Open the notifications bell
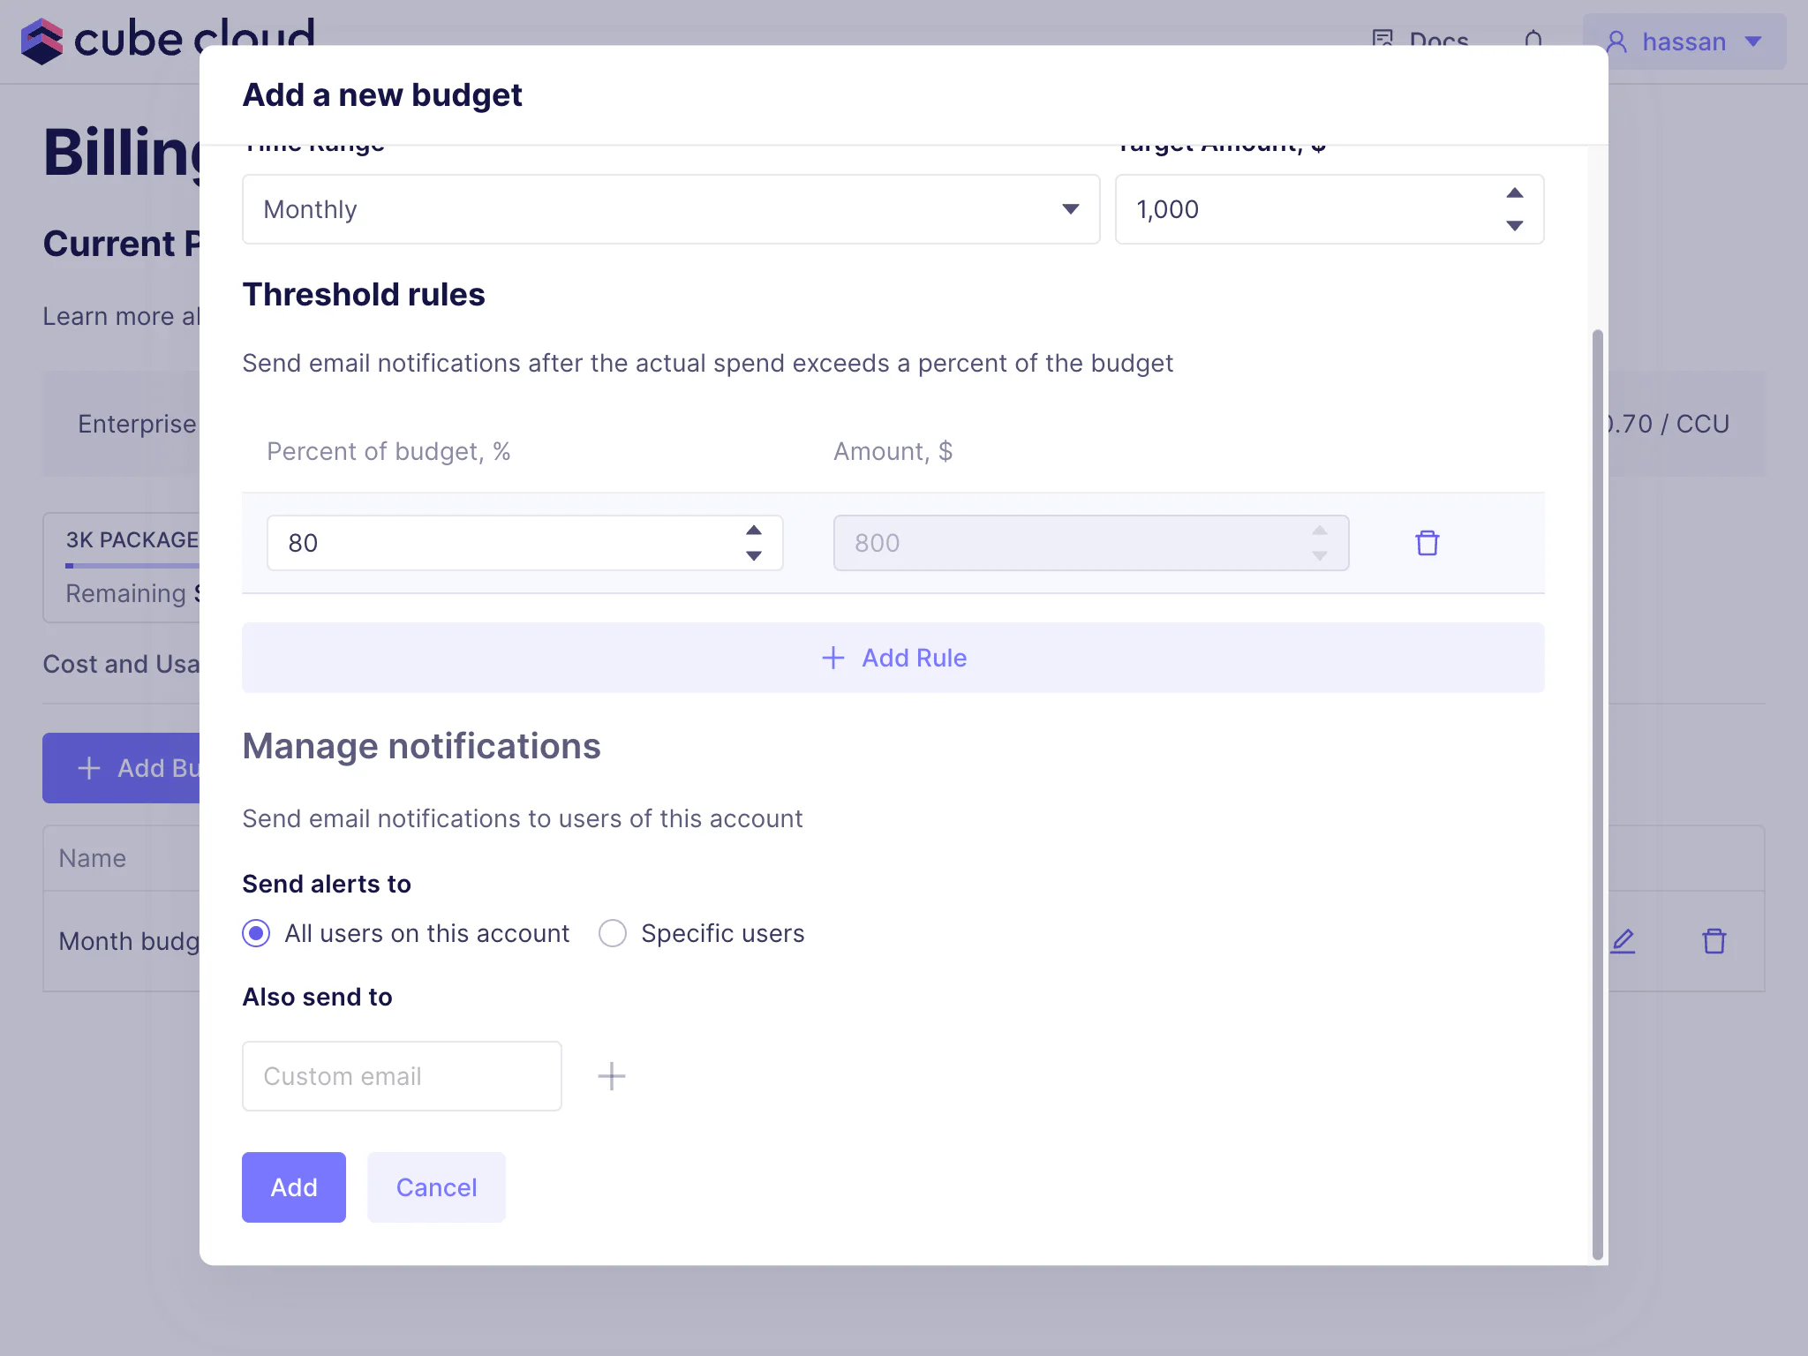The width and height of the screenshot is (1808, 1356). [x=1533, y=41]
